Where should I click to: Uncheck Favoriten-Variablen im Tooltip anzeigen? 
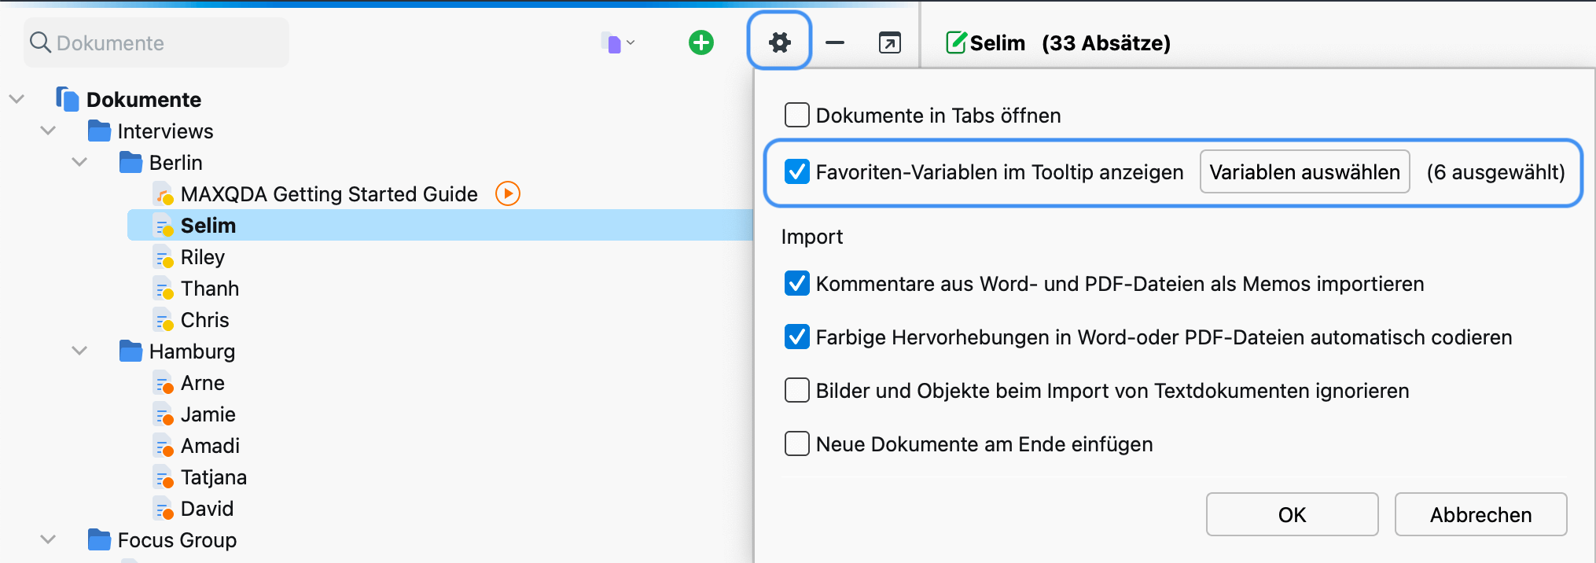click(796, 171)
